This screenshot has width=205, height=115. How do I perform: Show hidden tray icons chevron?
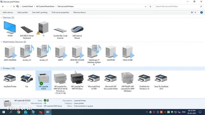[x=147, y=112]
